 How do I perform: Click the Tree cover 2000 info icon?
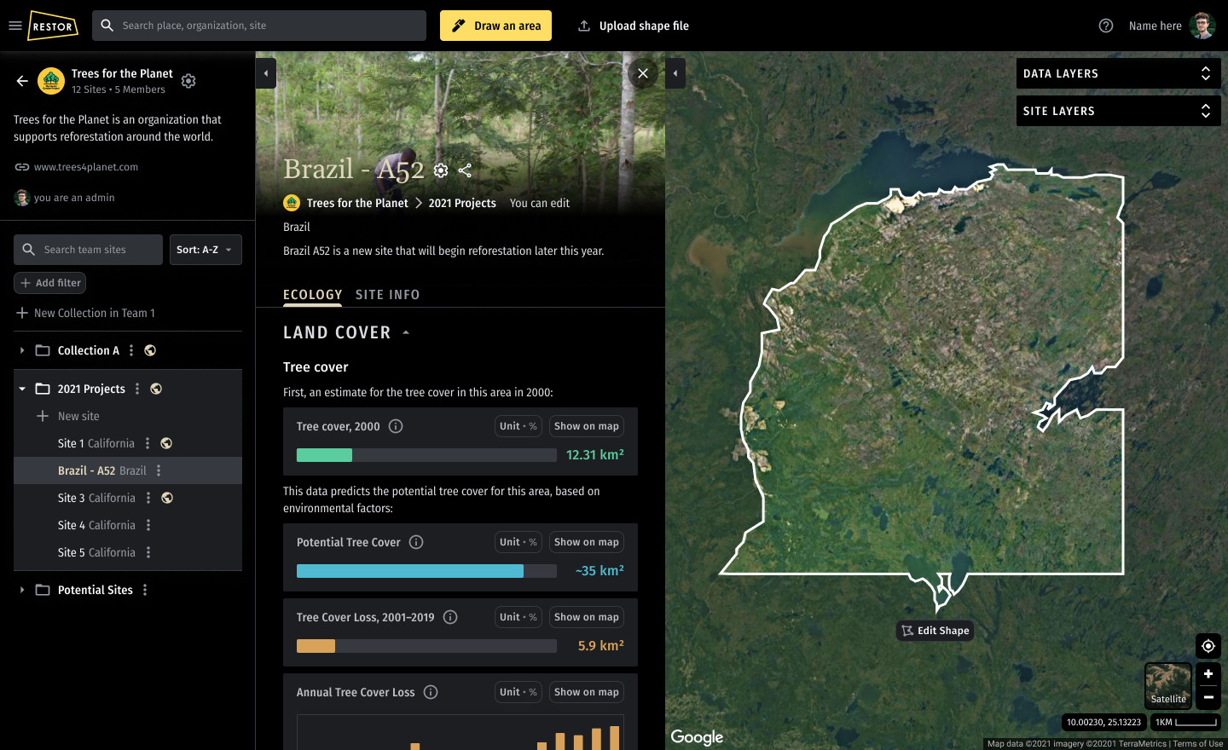(395, 425)
